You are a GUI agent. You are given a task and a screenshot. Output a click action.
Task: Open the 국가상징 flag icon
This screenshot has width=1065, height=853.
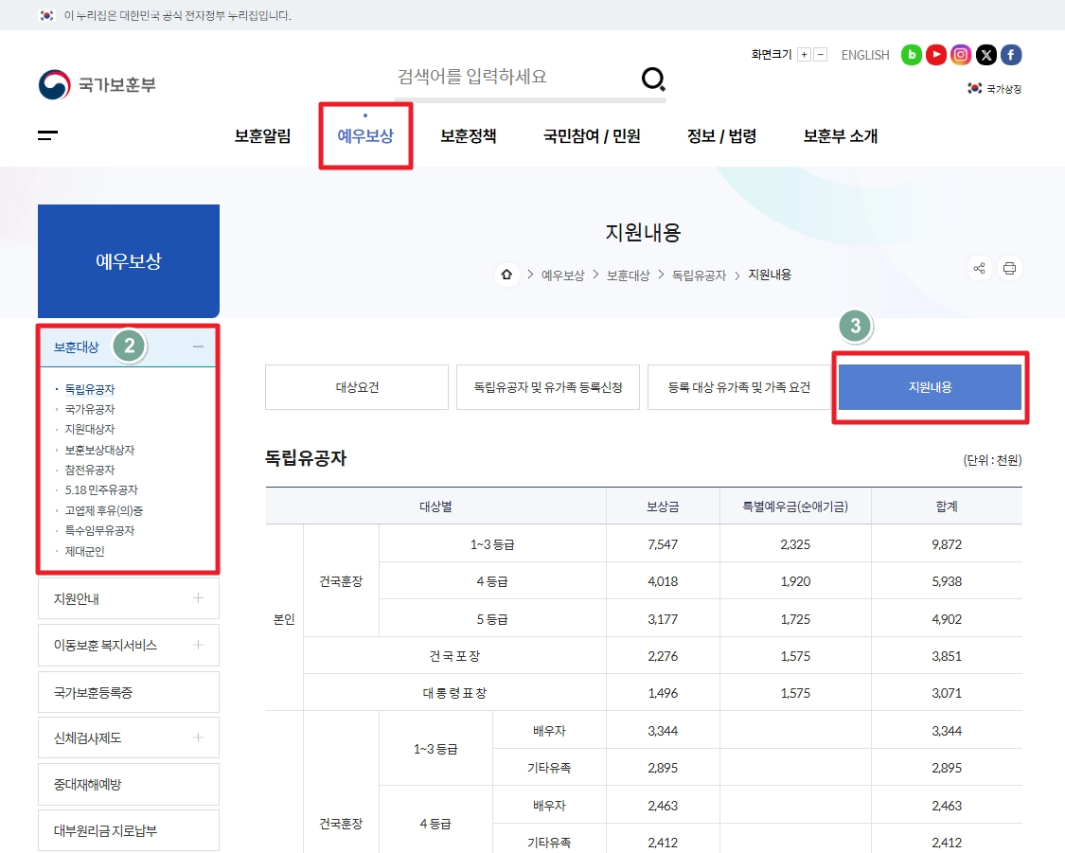pyautogui.click(x=973, y=87)
